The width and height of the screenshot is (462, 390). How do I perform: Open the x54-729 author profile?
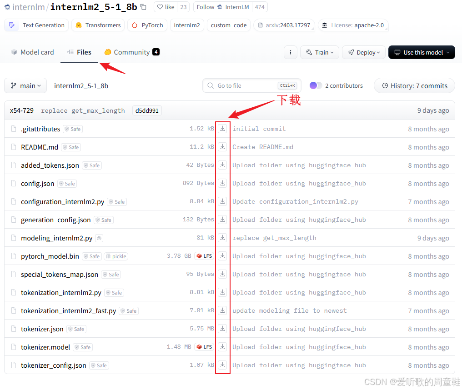(x=22, y=110)
